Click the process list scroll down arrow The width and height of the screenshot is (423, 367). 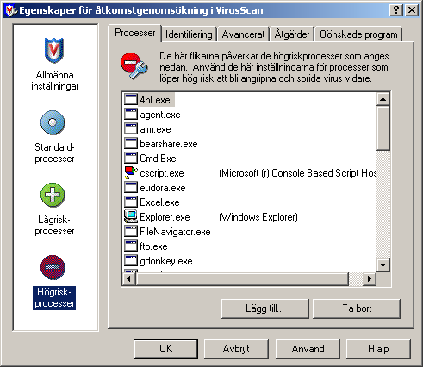(x=383, y=264)
